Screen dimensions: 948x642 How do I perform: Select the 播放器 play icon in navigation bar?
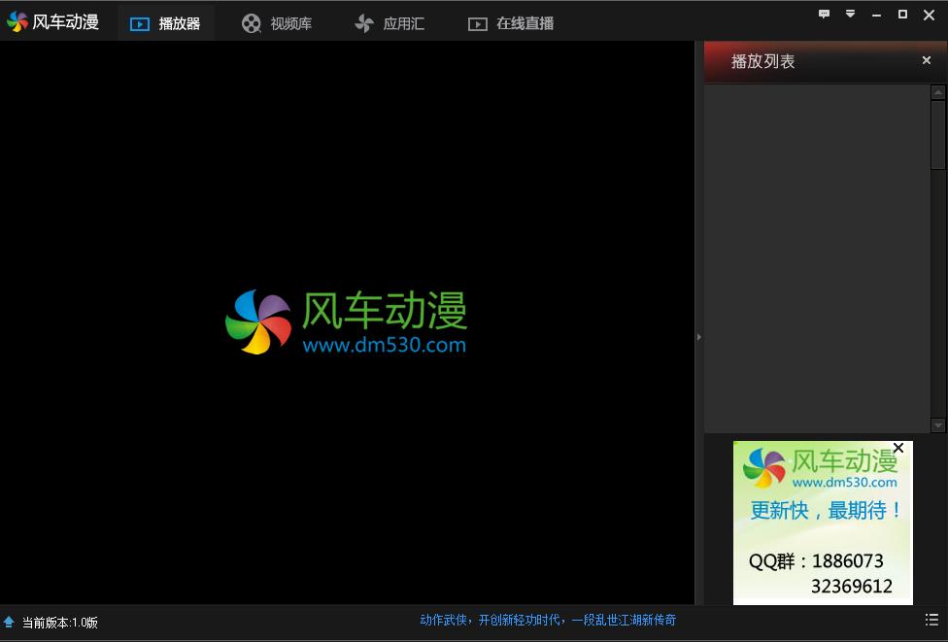tap(139, 23)
